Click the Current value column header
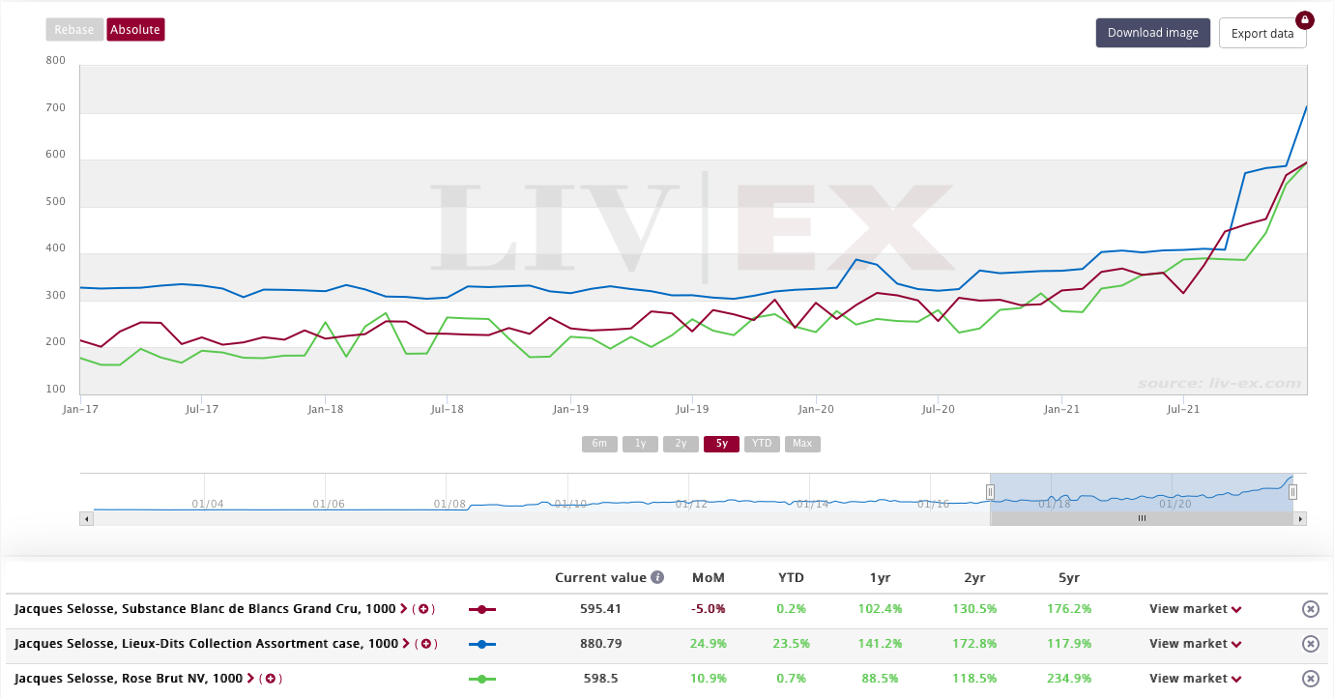 tap(600, 577)
